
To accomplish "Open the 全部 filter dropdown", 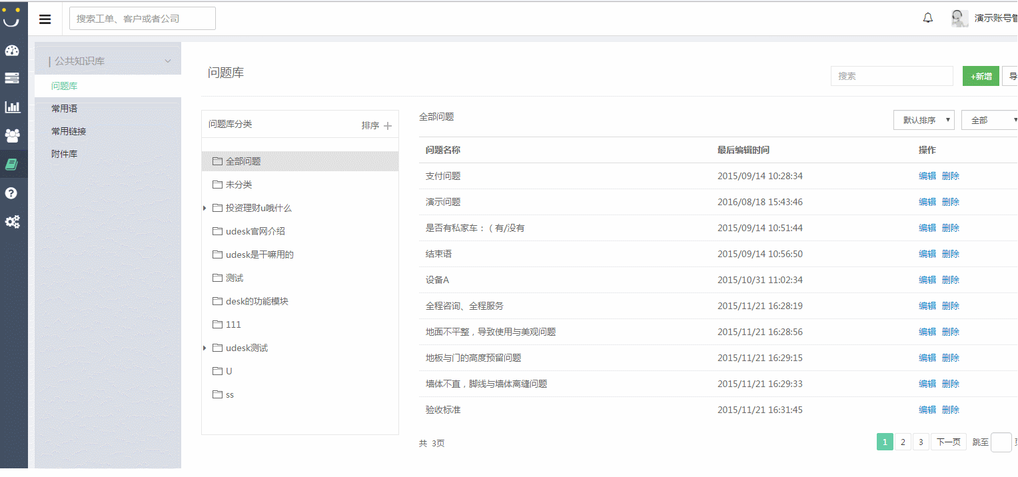I will tap(989, 120).
